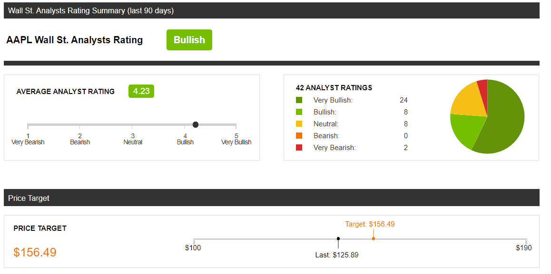Click the dark green Very Bullish legend swatch

pyautogui.click(x=299, y=100)
